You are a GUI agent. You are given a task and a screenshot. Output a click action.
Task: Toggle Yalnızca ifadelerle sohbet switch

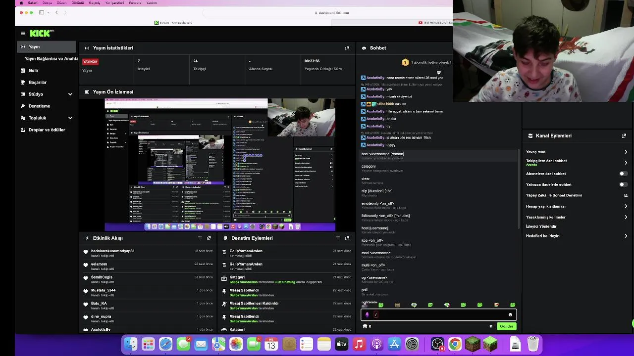tap(624, 184)
